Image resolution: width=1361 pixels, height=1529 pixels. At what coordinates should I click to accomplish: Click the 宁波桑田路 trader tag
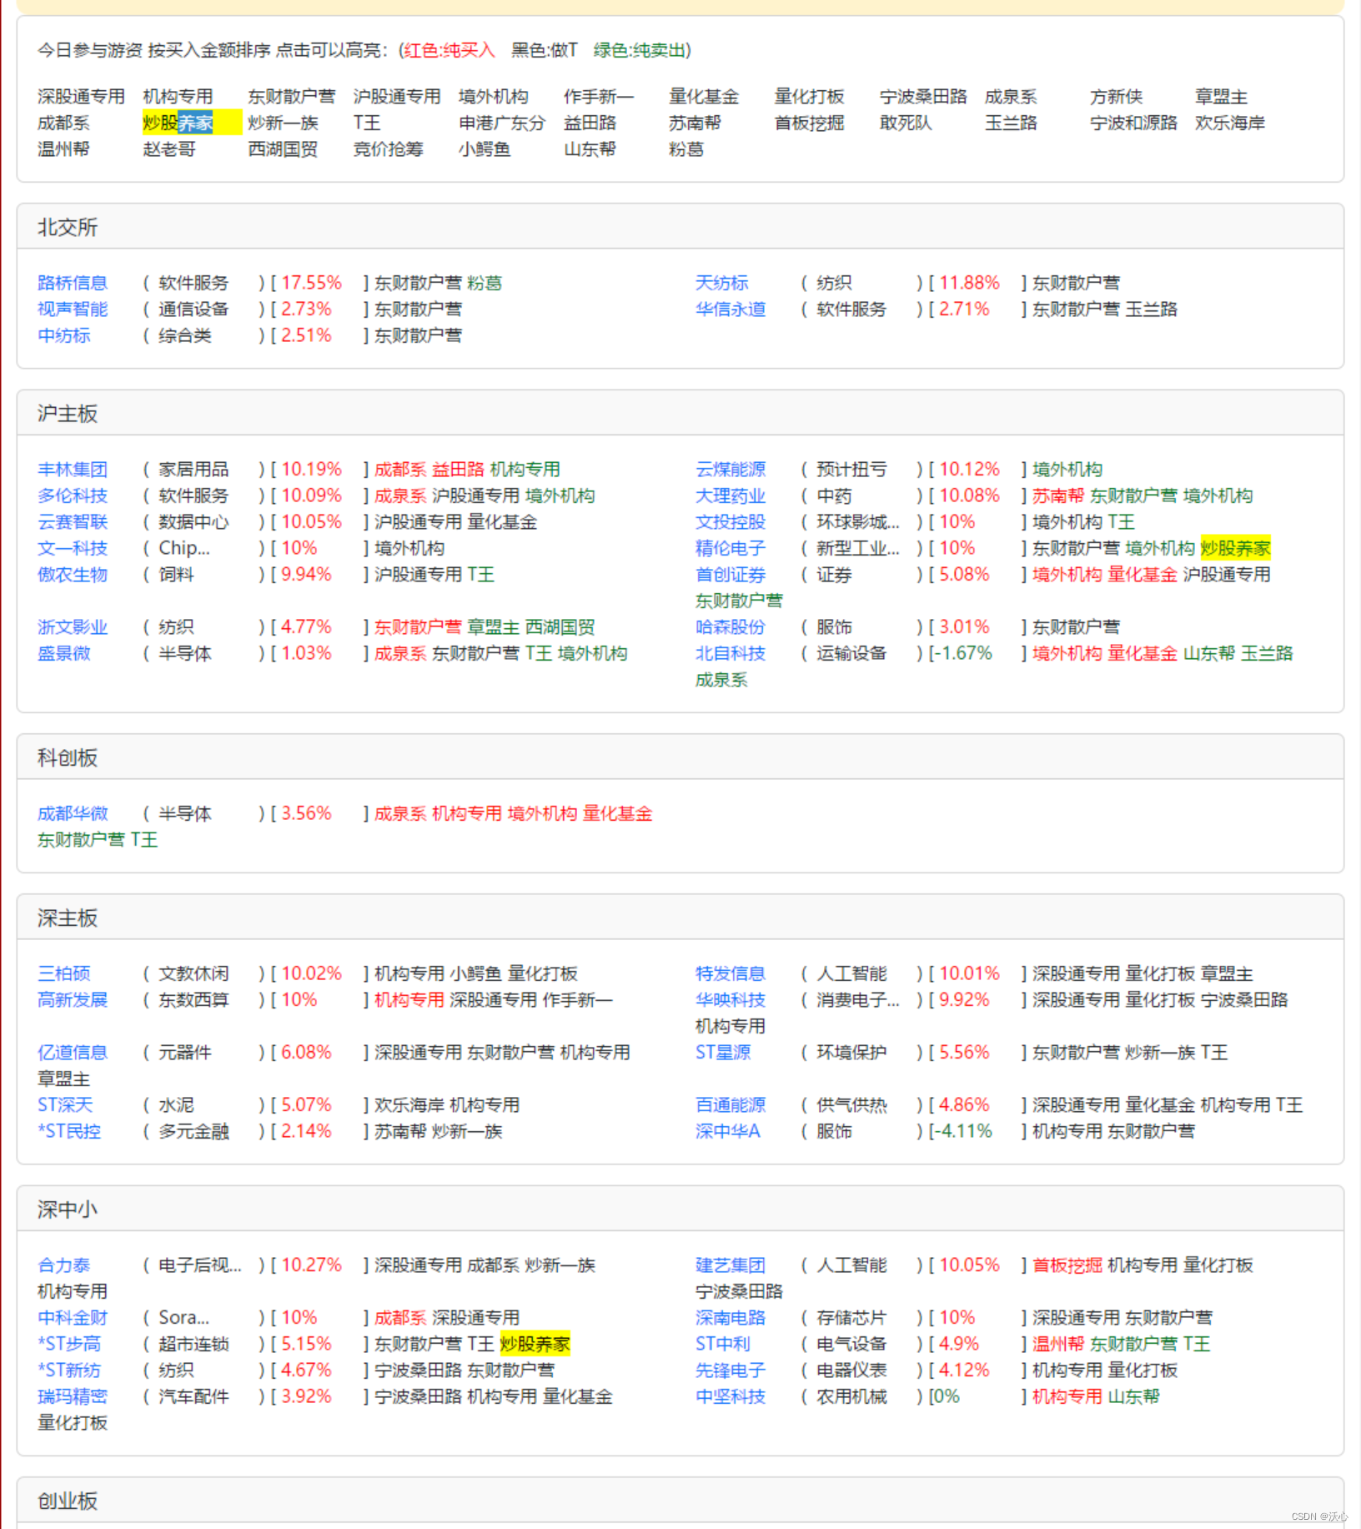(923, 97)
